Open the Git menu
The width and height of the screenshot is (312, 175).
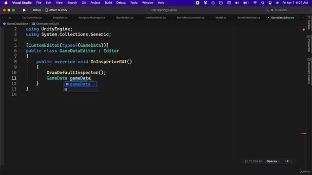click(84, 3)
